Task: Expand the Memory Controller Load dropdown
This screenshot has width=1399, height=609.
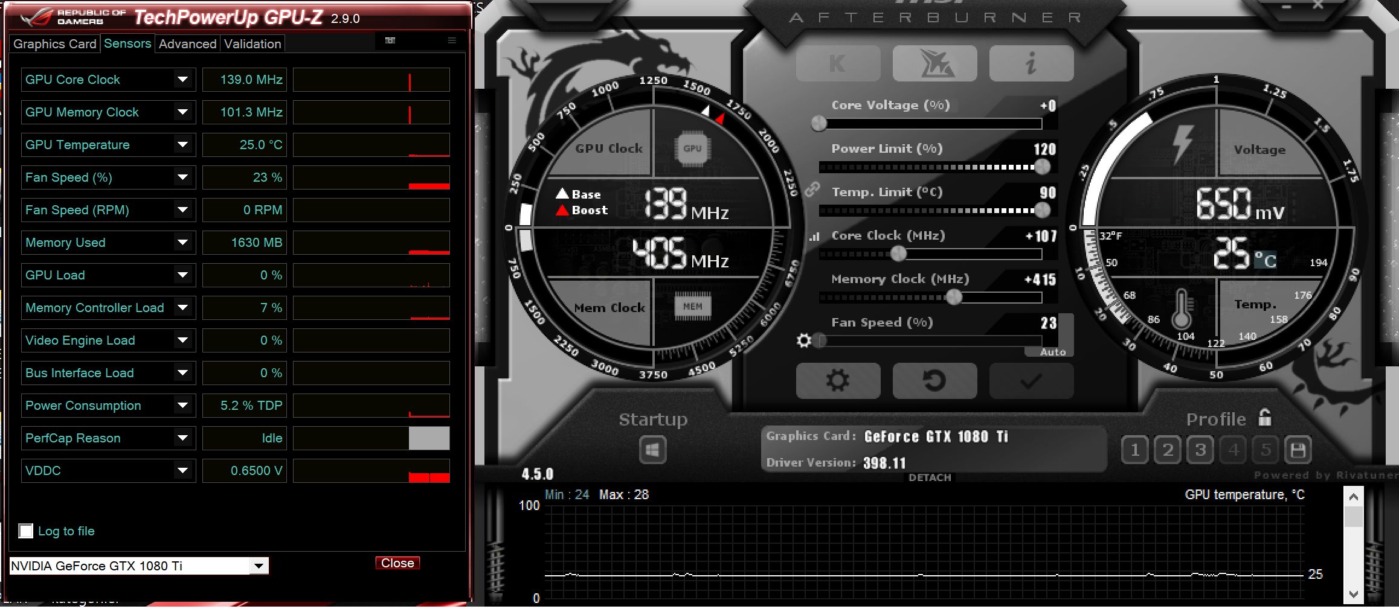Action: click(x=182, y=308)
